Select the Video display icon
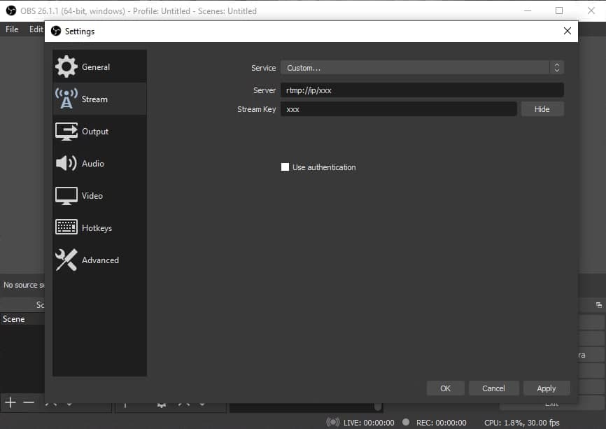This screenshot has width=606, height=429. click(x=66, y=196)
